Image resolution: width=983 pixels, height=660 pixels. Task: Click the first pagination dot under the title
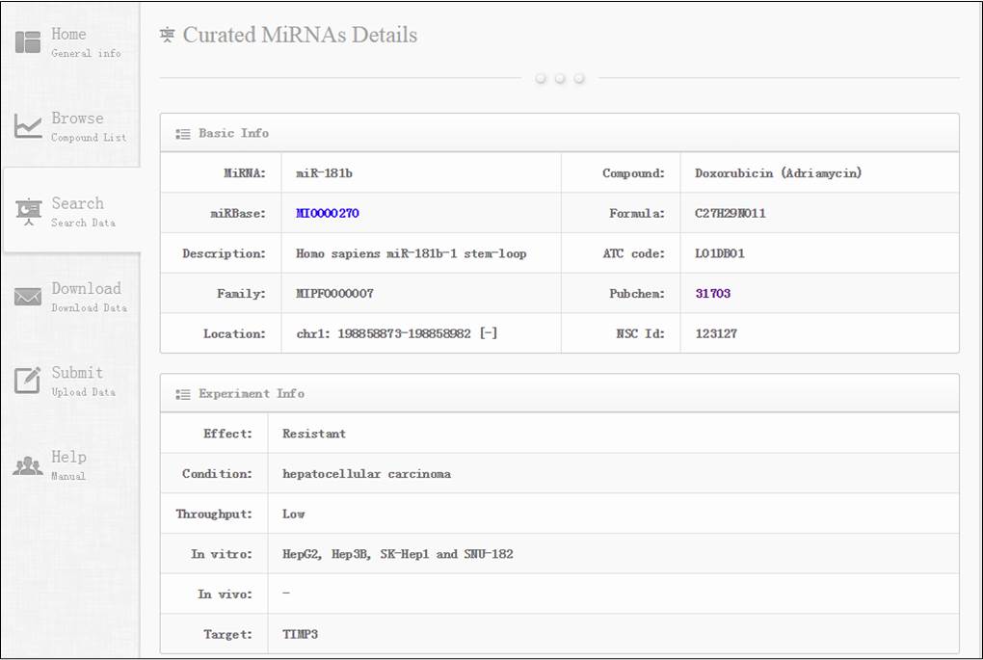click(541, 78)
